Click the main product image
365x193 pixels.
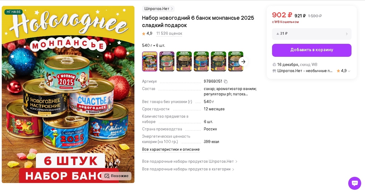coord(68,95)
